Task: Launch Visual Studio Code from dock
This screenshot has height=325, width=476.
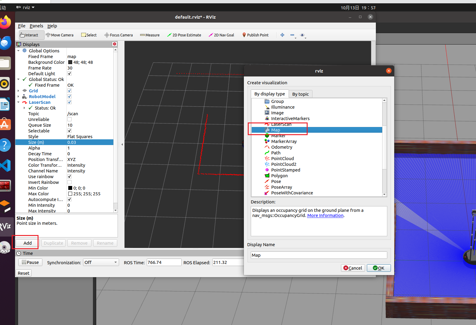Action: pos(5,166)
